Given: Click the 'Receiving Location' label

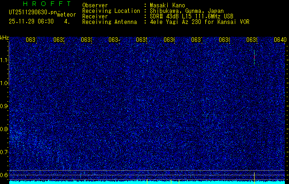Looking at the screenshot, I should click(x=111, y=11).
